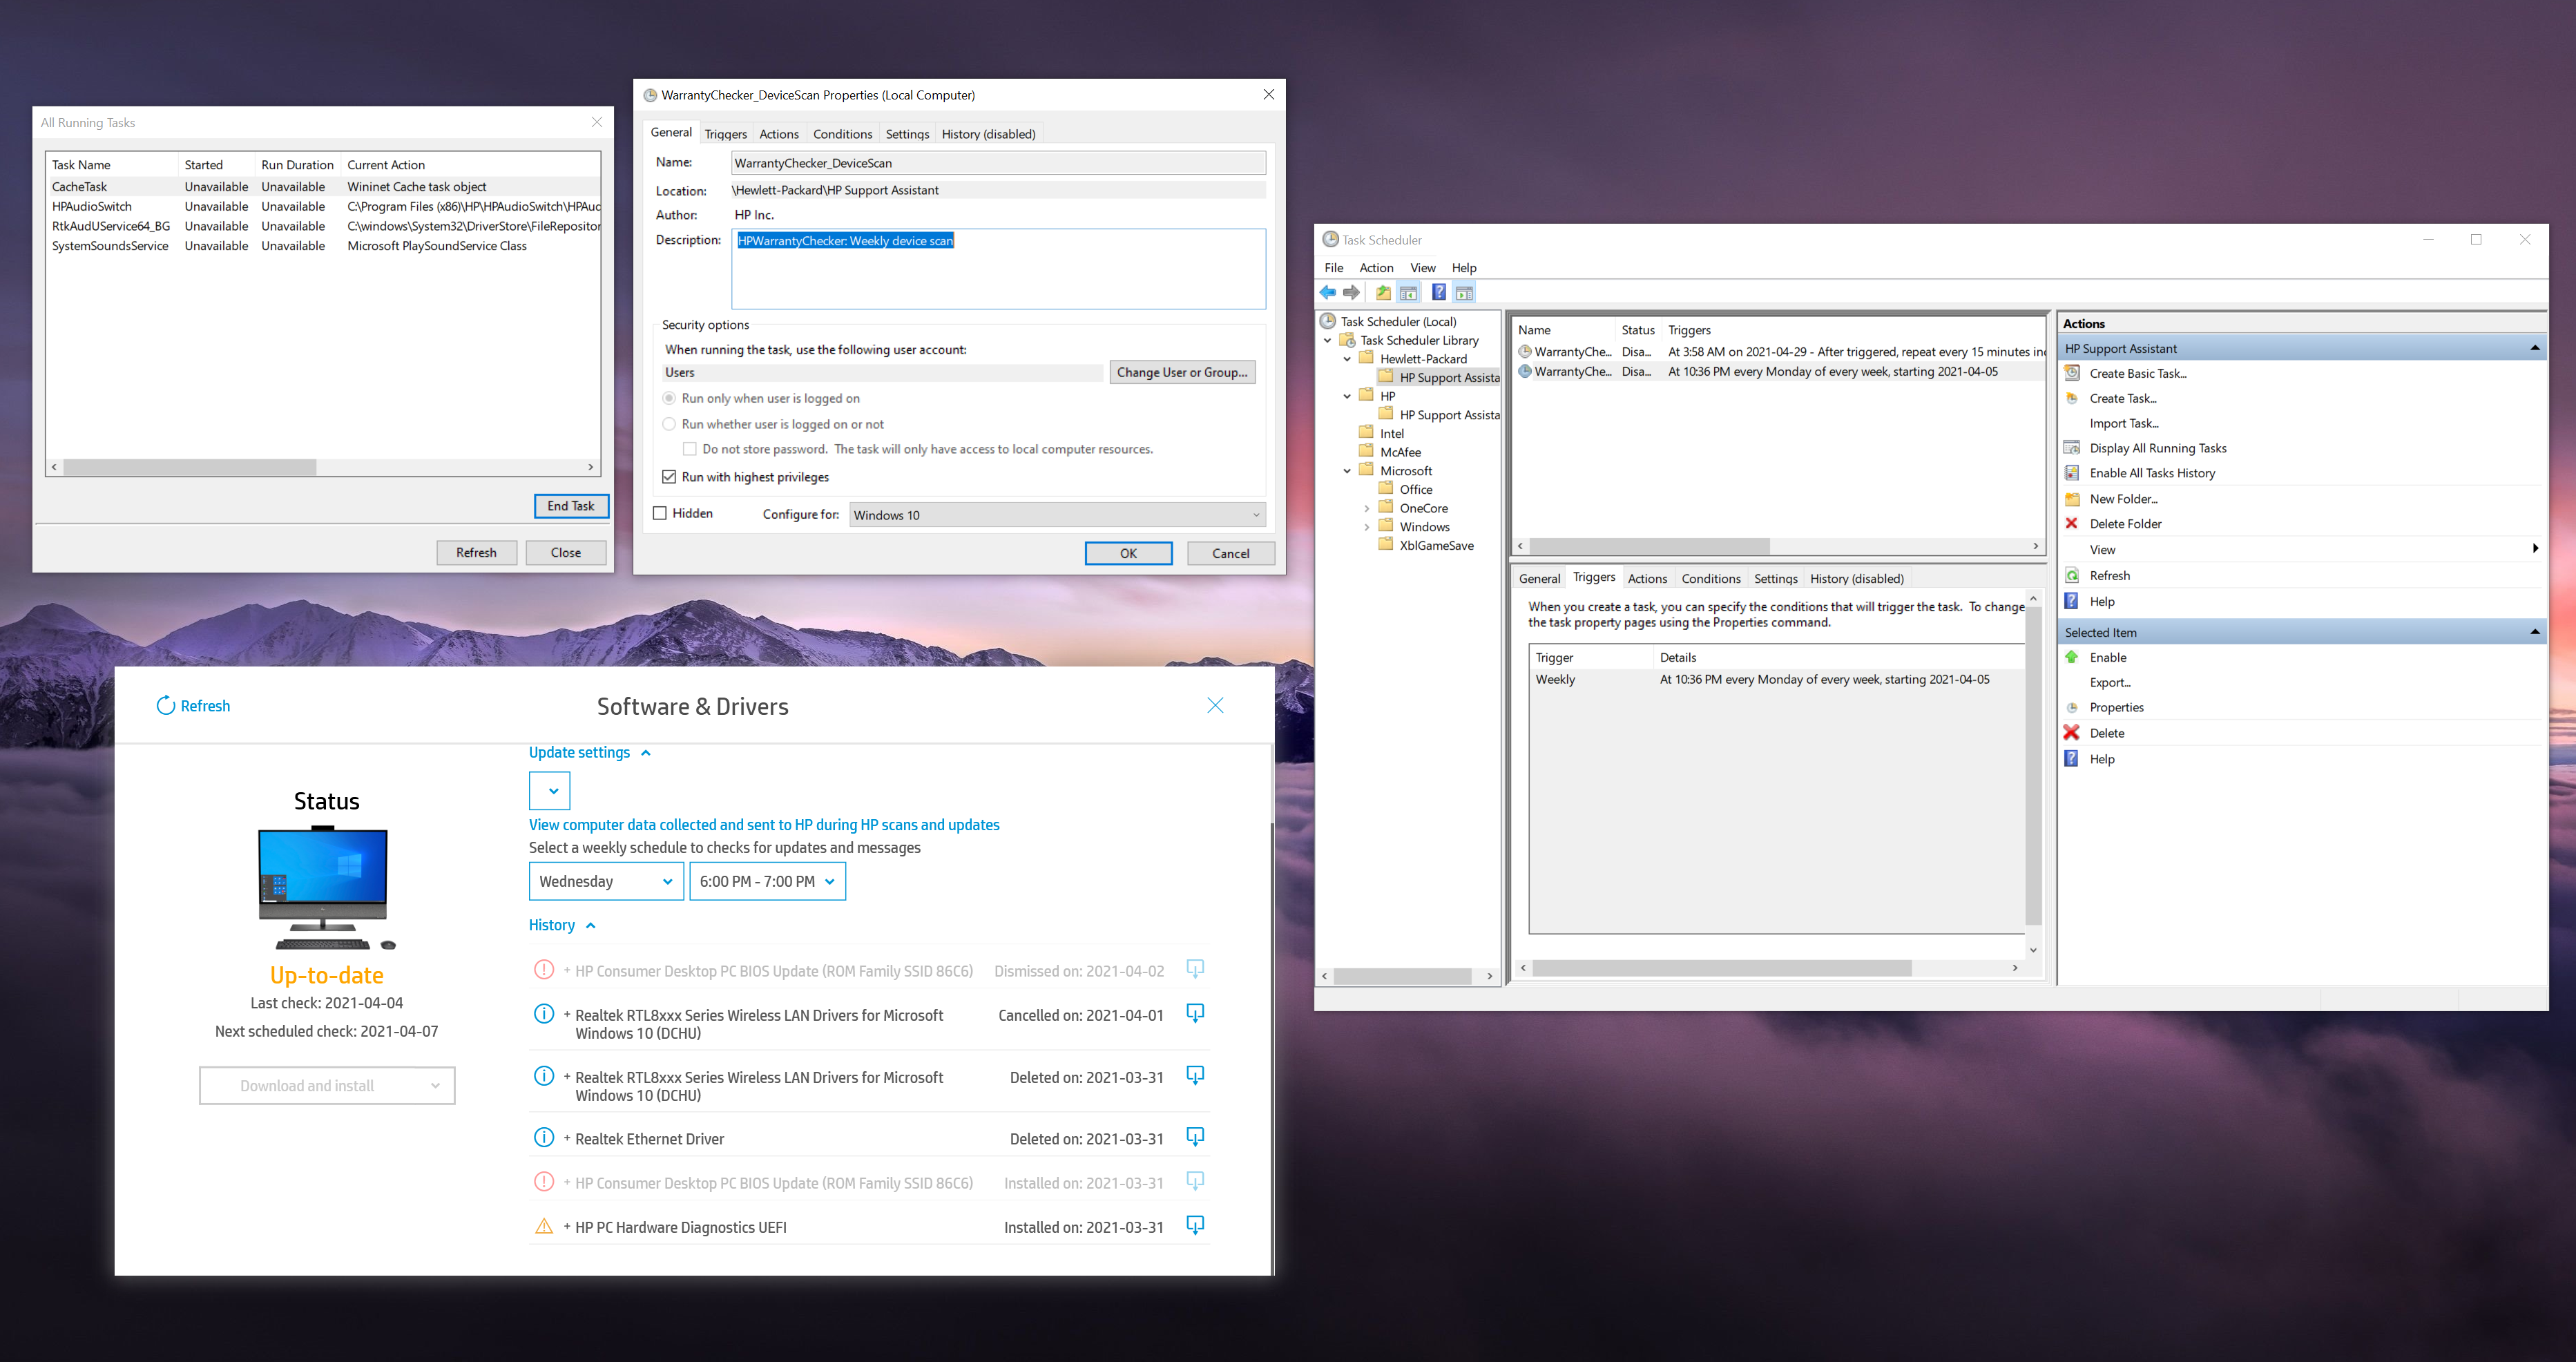Open the Action menu in Task Scheduler
Viewport: 2576px width, 1362px height.
(1376, 267)
